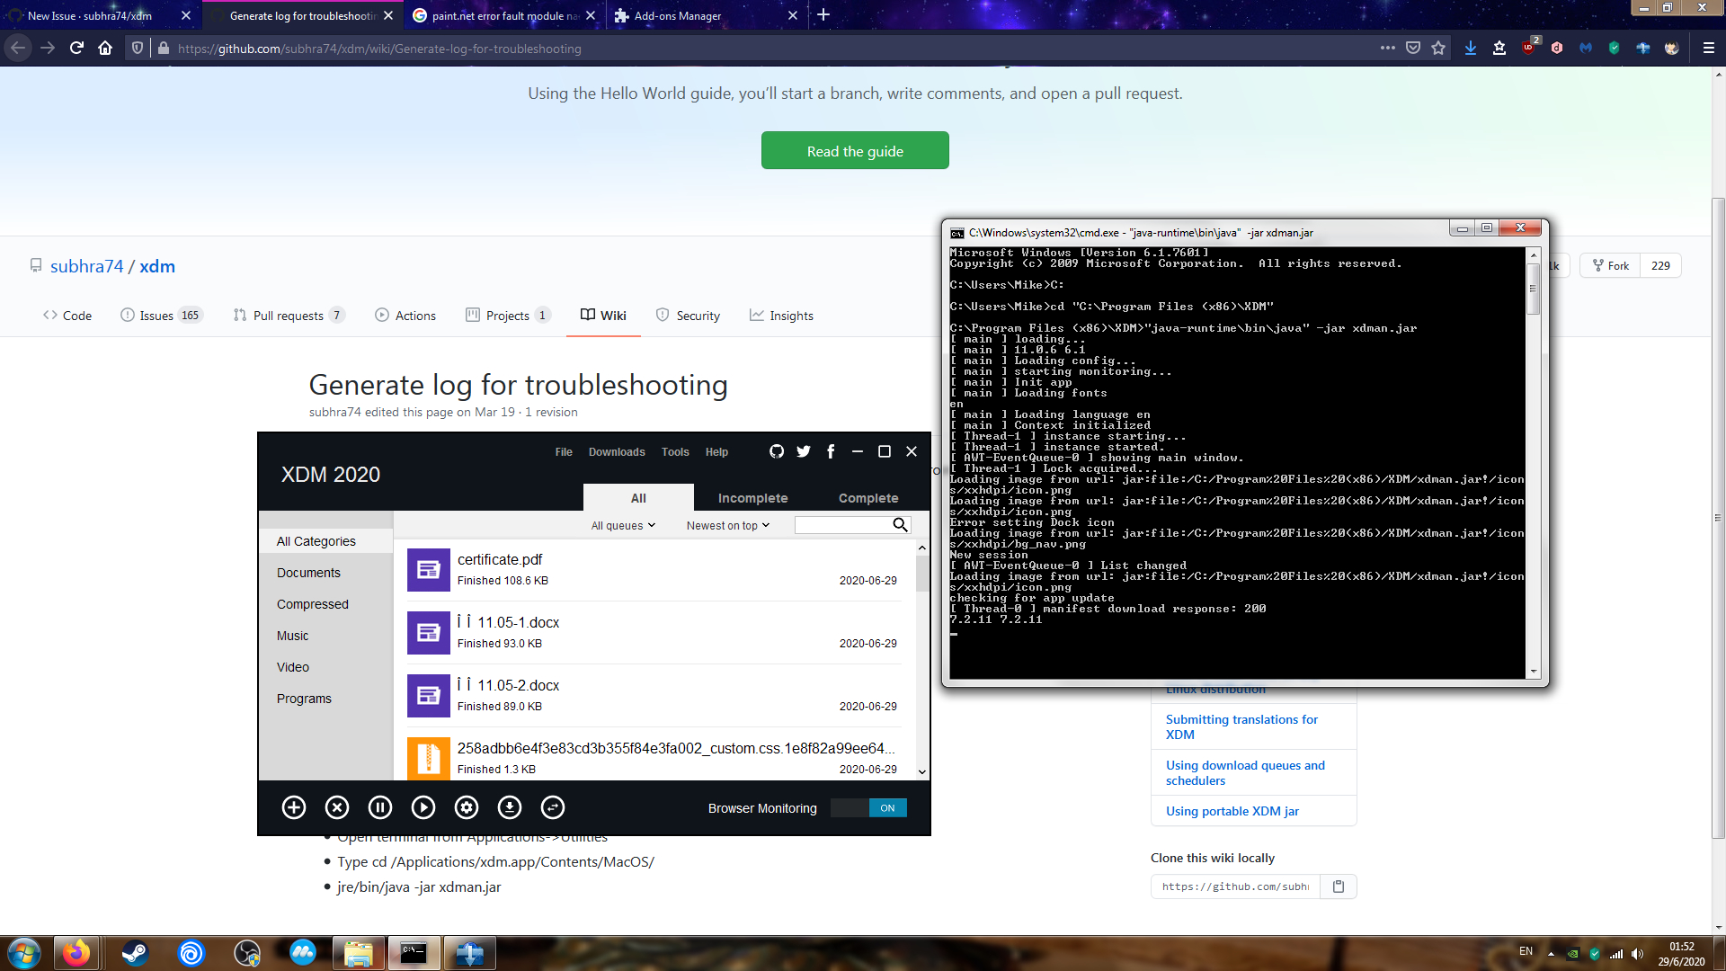Click the XDM refresh link circular icon

553,807
